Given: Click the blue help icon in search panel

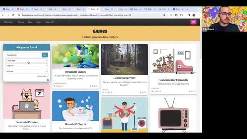Looking at the screenshot, I should (x=48, y=80).
